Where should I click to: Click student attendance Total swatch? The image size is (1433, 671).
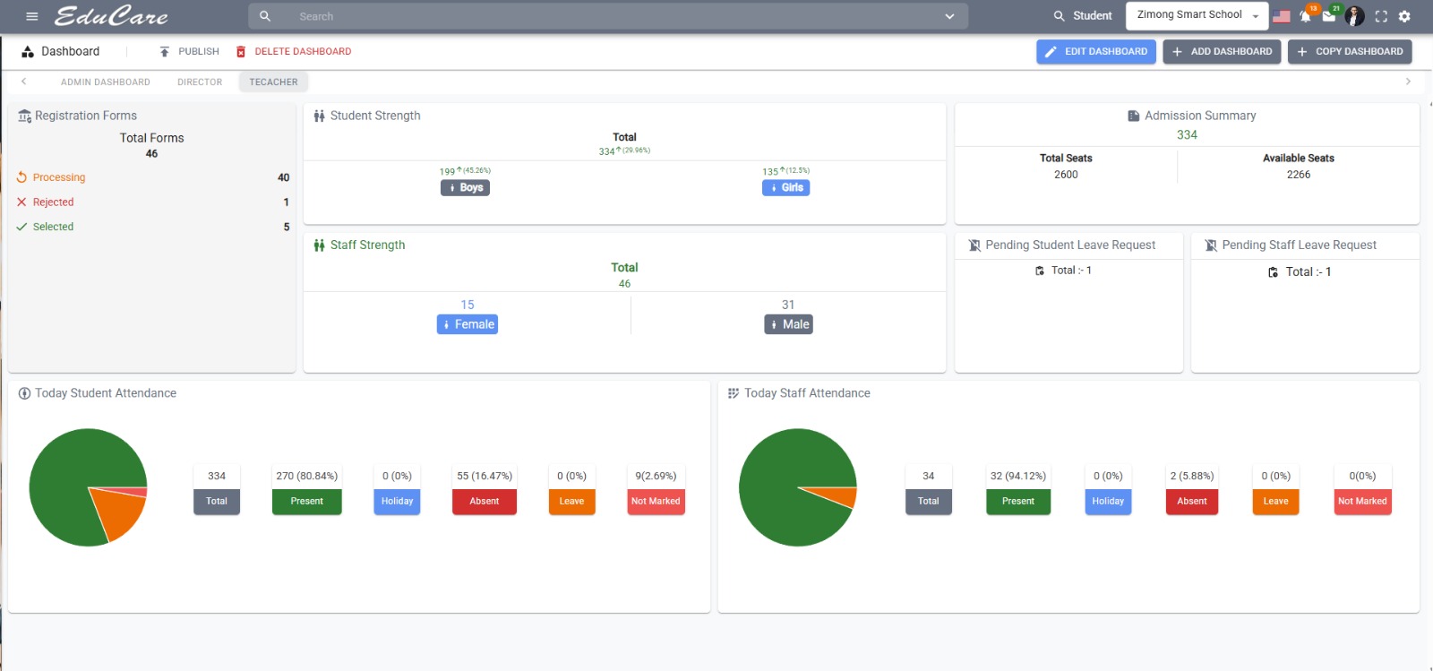[217, 502]
